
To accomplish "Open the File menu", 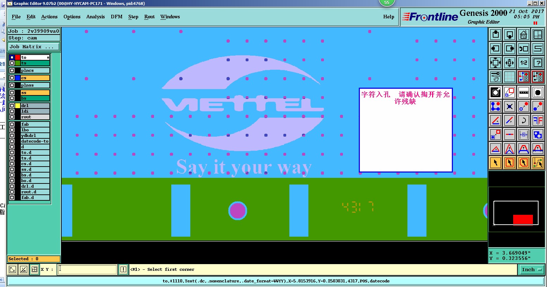I will [x=16, y=17].
